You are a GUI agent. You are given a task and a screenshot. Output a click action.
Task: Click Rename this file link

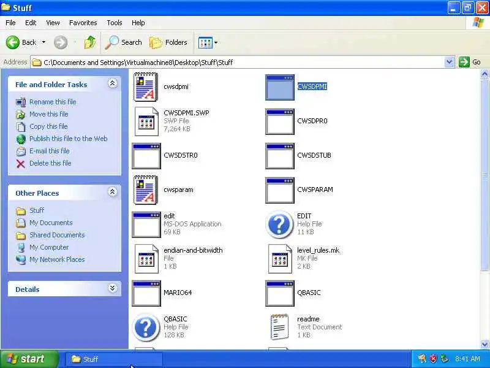[x=53, y=102]
